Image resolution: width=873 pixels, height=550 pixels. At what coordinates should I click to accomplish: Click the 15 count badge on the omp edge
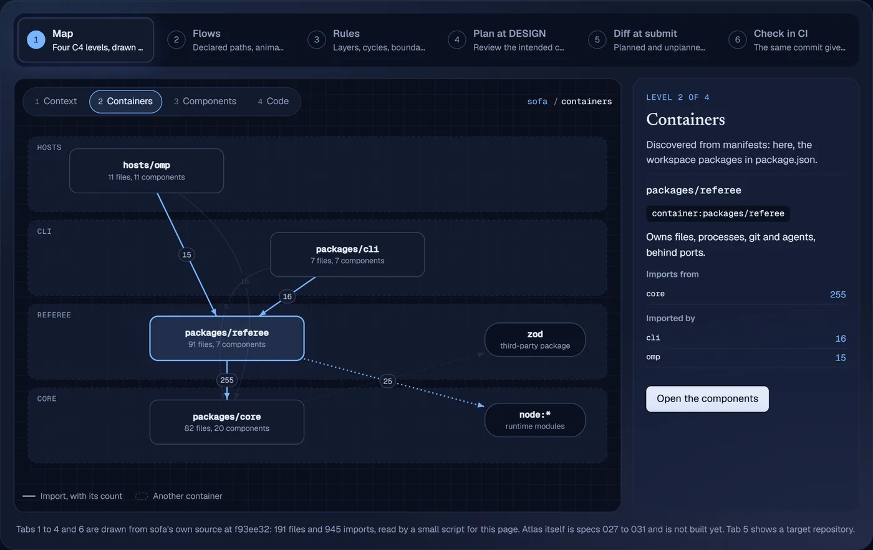pos(186,254)
